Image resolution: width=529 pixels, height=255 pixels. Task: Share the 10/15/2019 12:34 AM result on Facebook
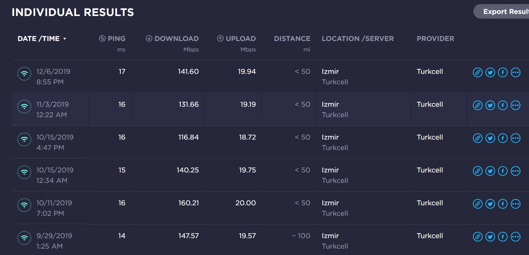pos(503,171)
